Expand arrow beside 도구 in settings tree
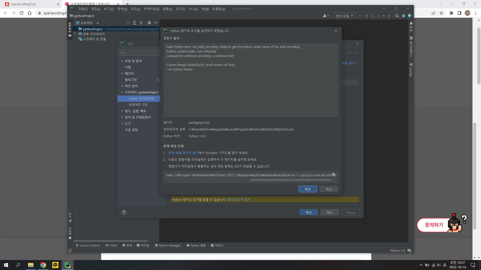481x270 pixels. coord(122,123)
